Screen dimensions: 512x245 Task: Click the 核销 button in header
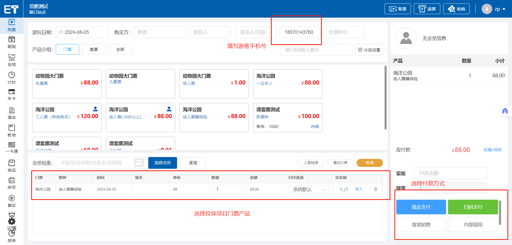tap(456, 9)
